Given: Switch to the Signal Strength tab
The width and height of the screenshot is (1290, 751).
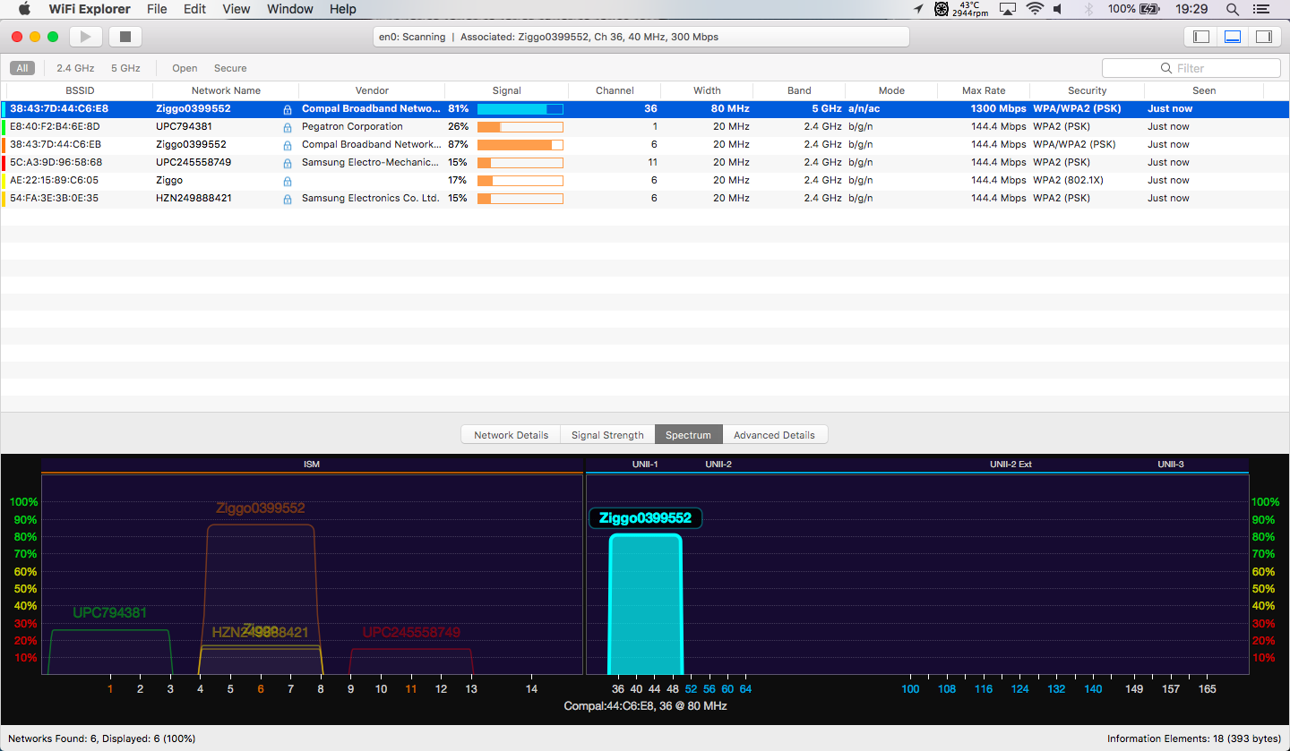Looking at the screenshot, I should pos(607,435).
